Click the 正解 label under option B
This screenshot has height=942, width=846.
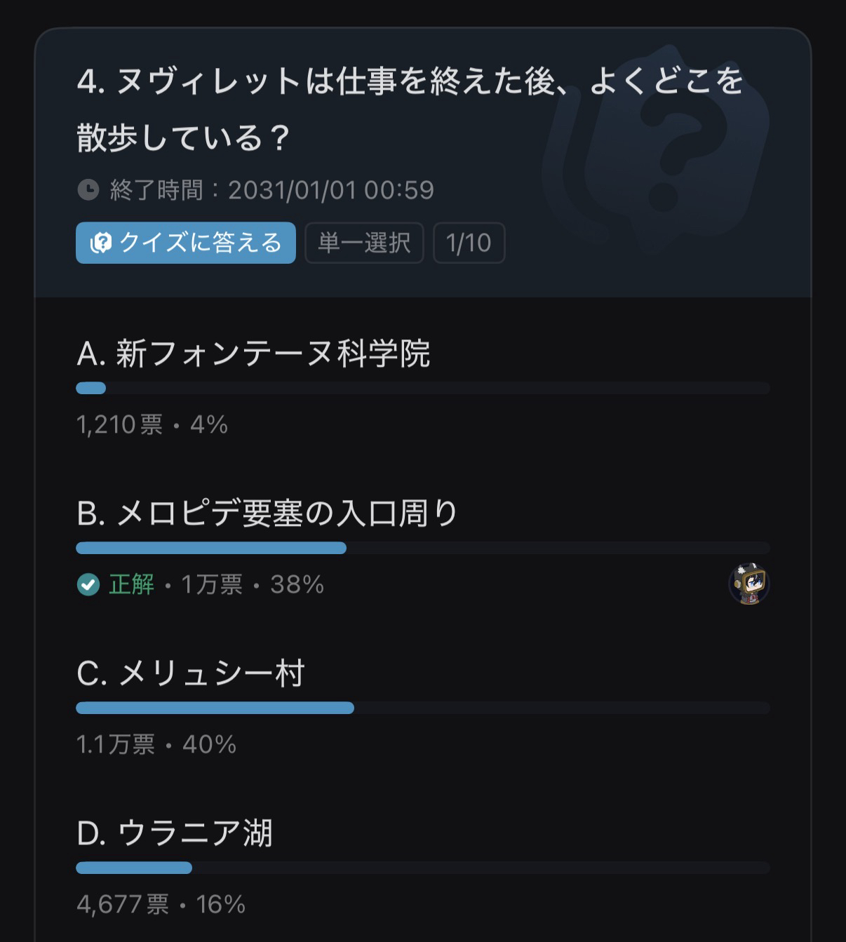[132, 584]
